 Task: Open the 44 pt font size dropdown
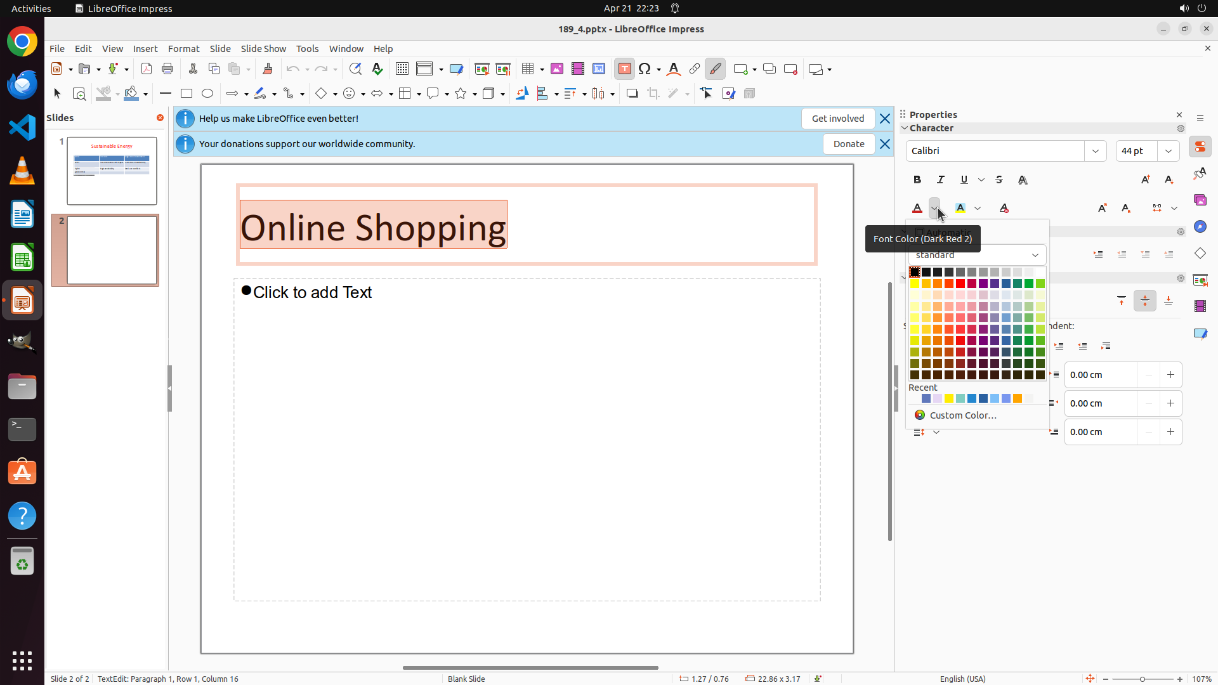[1169, 151]
